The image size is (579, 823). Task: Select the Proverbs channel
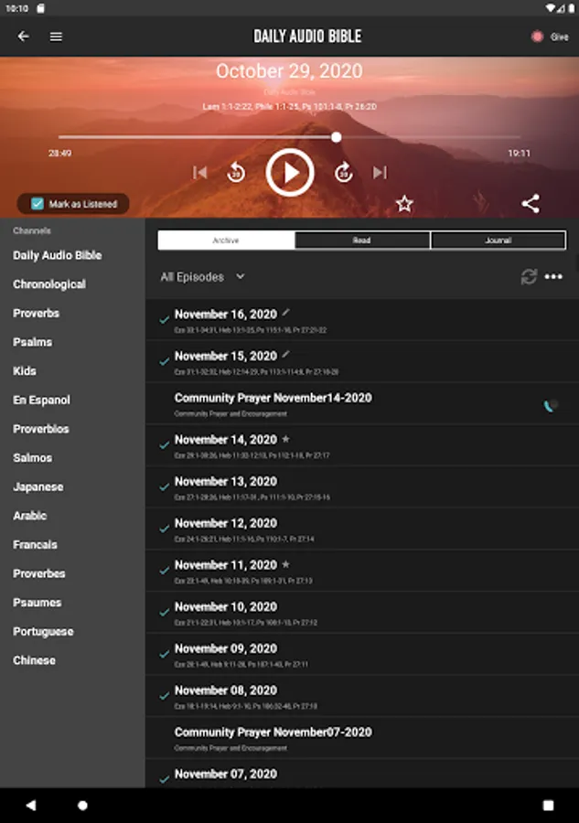click(37, 313)
